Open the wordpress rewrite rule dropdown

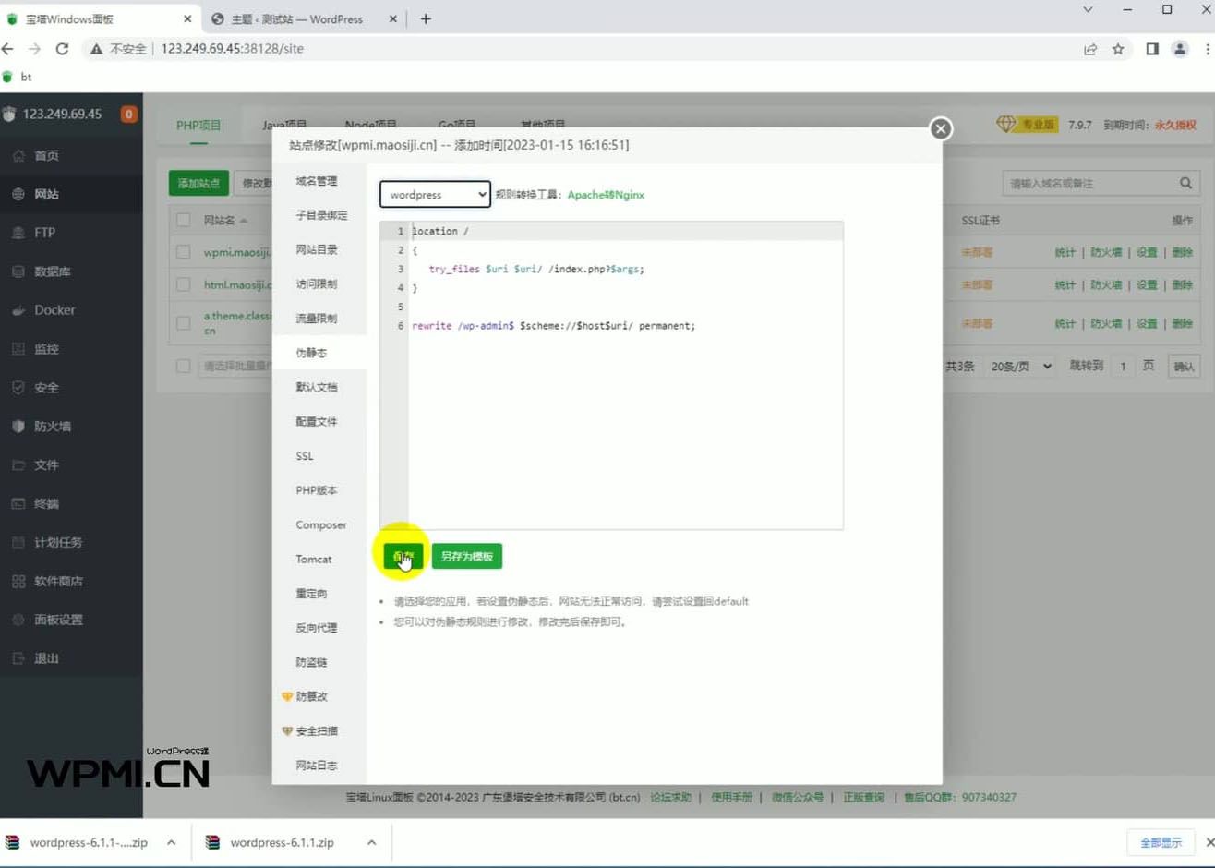tap(435, 195)
